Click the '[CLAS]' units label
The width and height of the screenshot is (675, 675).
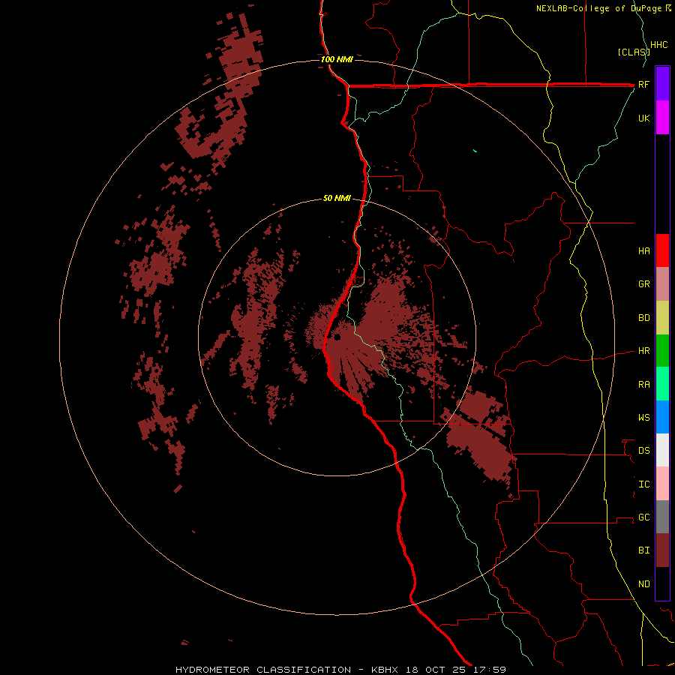(634, 52)
